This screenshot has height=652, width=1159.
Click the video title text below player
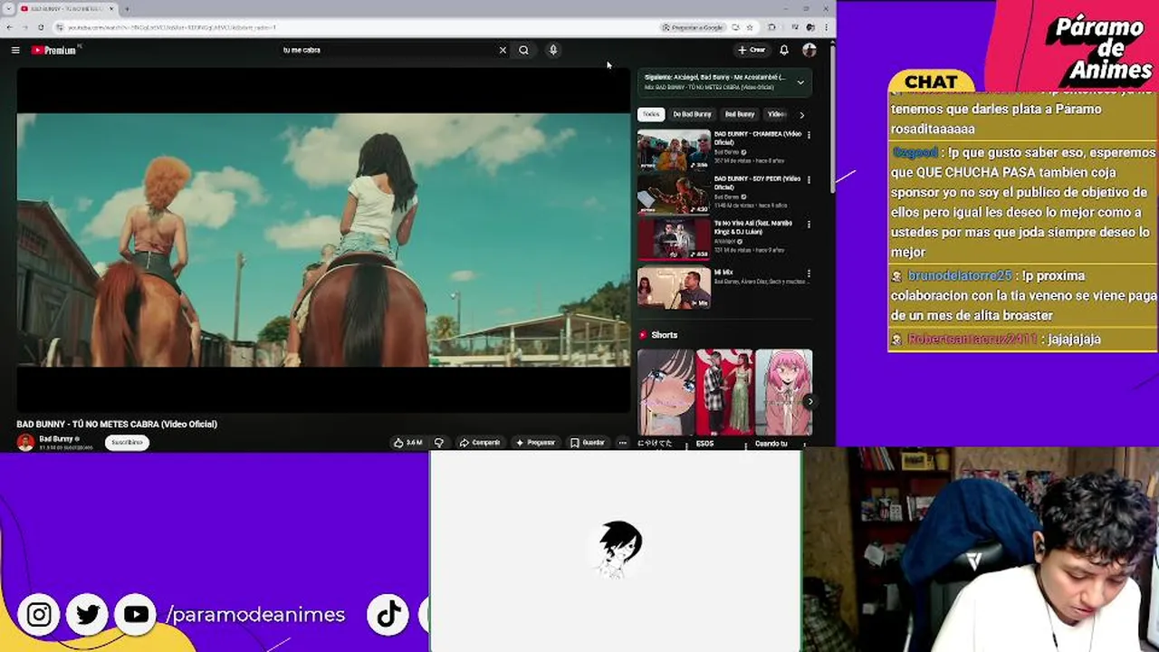point(117,424)
